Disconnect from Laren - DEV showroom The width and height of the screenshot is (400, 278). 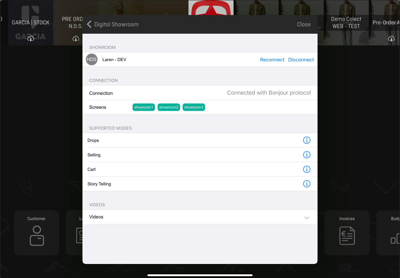301,60
